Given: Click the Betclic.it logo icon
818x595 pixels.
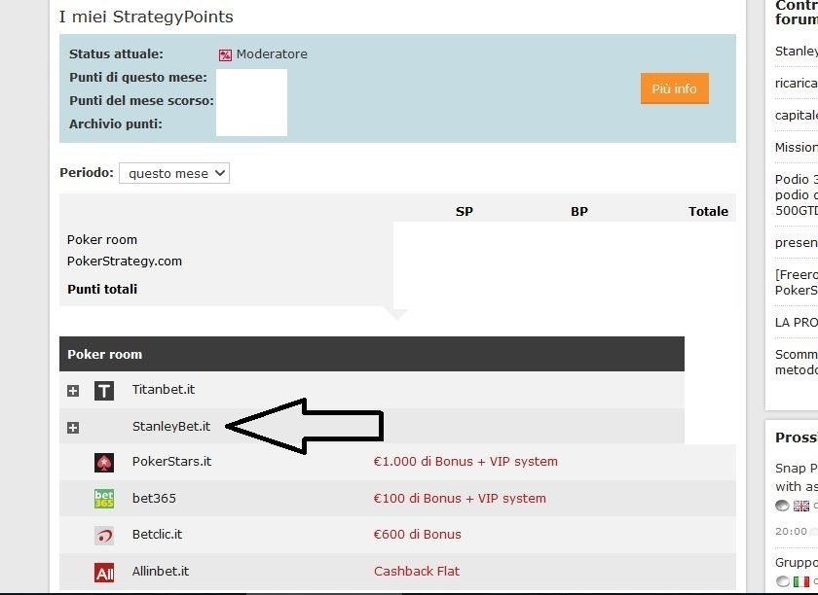Looking at the screenshot, I should click(104, 535).
